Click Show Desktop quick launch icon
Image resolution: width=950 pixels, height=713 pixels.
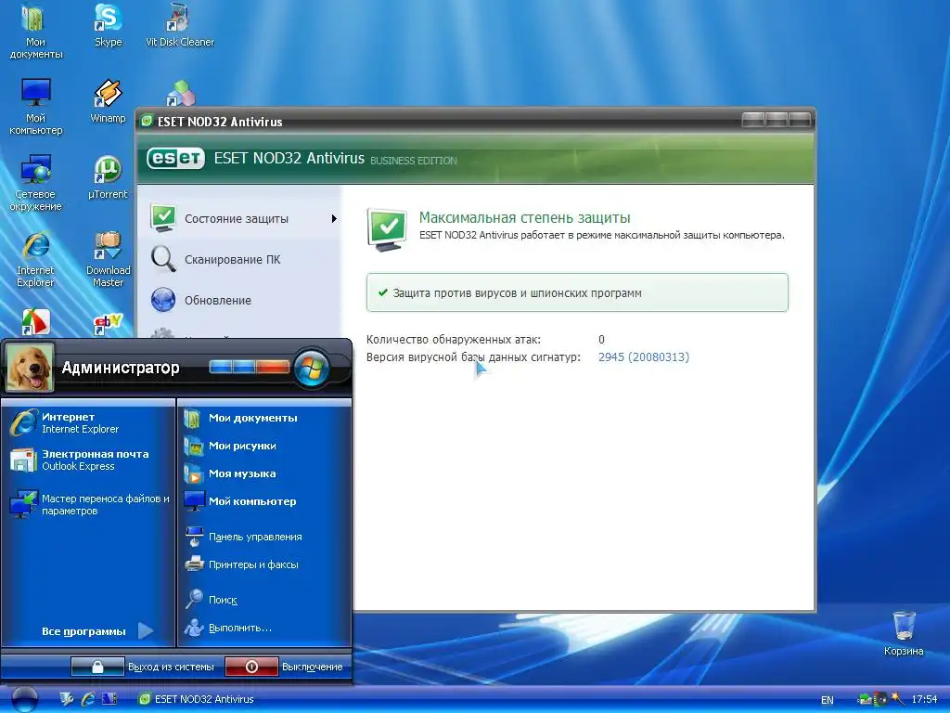click(x=66, y=699)
